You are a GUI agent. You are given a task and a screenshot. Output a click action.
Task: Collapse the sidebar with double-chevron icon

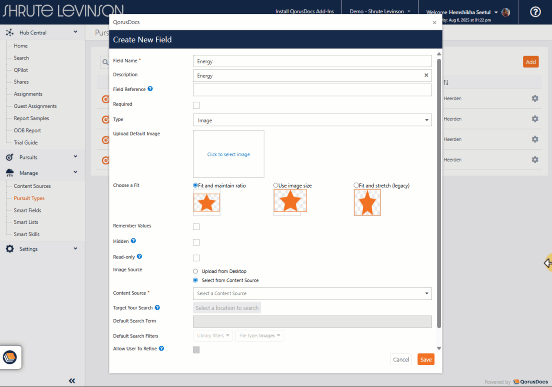[72, 380]
